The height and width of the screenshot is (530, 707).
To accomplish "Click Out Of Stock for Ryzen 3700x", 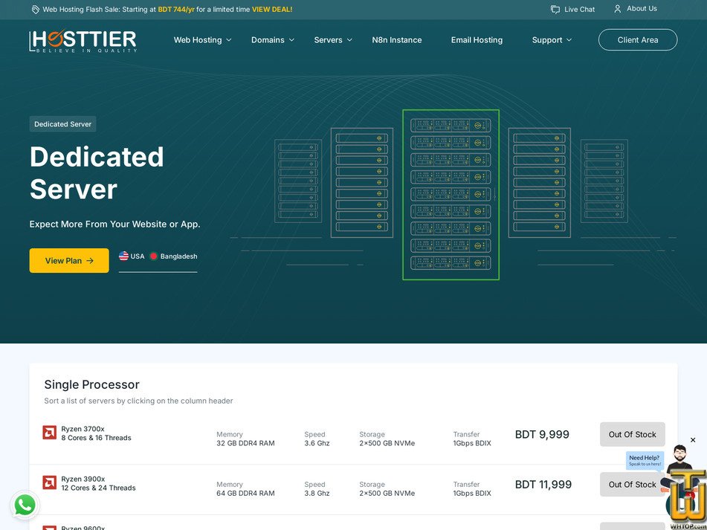I will click(x=632, y=434).
